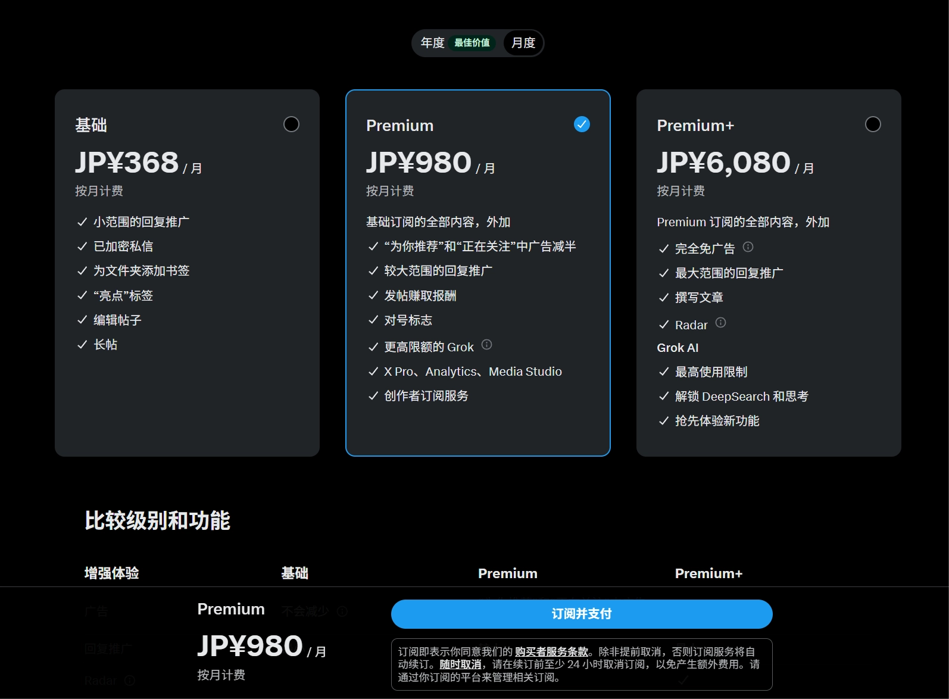Show the info tooltip beside Radar in Premium+ card
The image size is (949, 699).
(721, 323)
